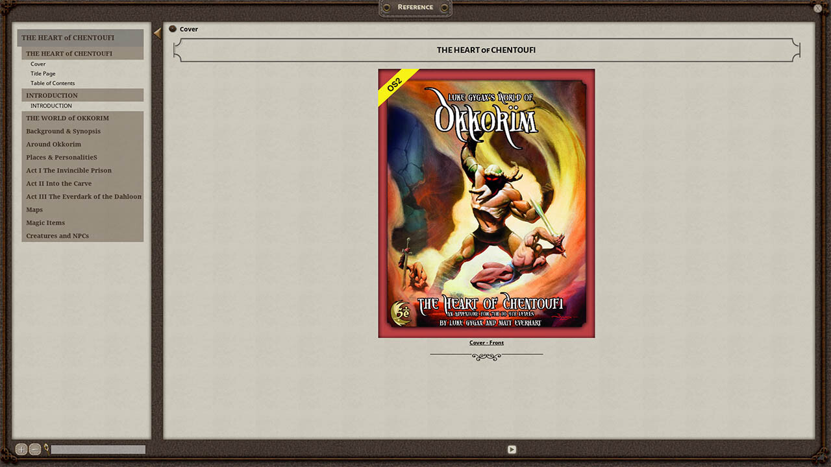Open the "Cover - Front" image link
The width and height of the screenshot is (831, 467).
(486, 342)
